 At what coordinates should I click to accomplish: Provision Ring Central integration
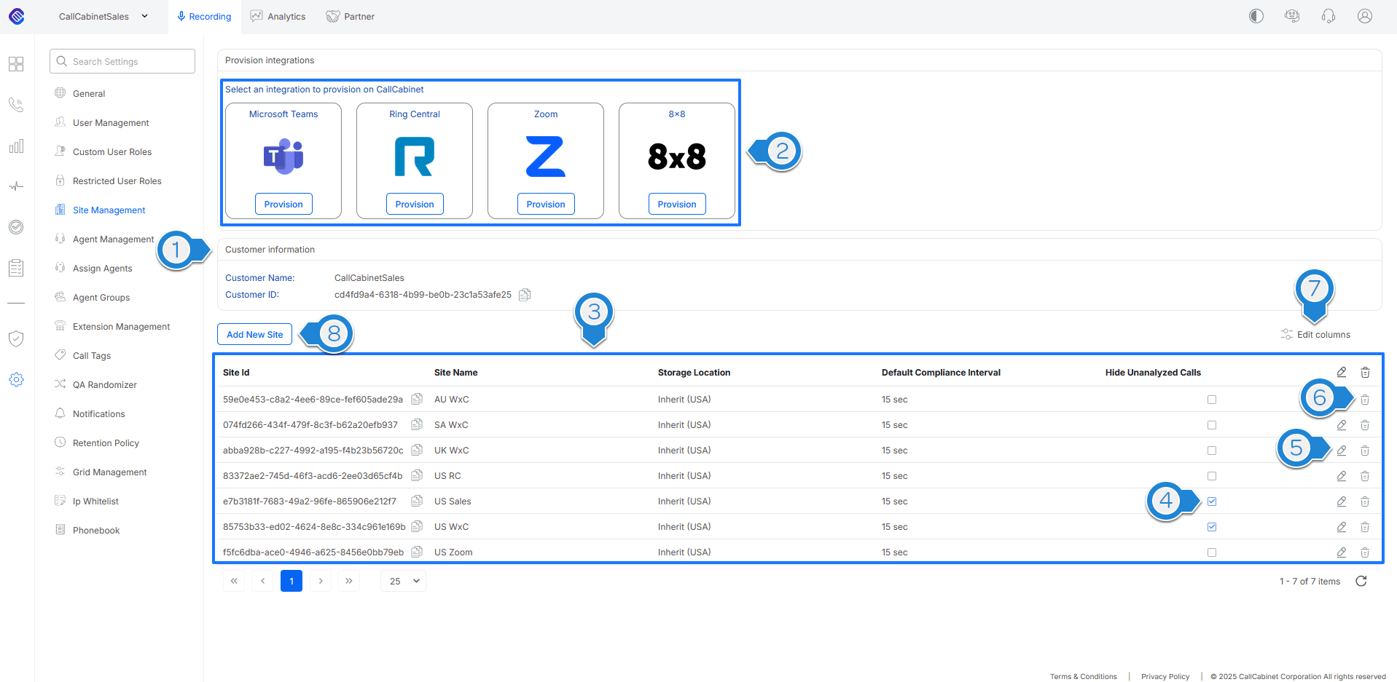415,204
